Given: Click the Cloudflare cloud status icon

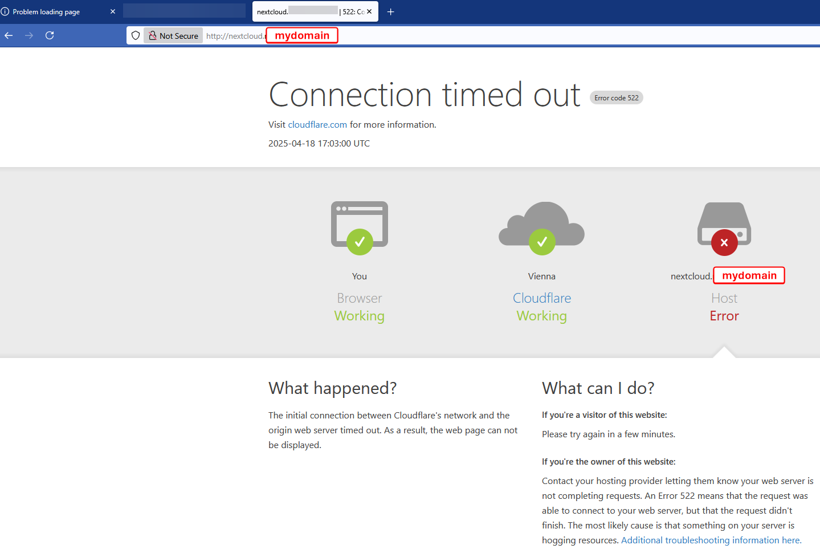Looking at the screenshot, I should [542, 227].
